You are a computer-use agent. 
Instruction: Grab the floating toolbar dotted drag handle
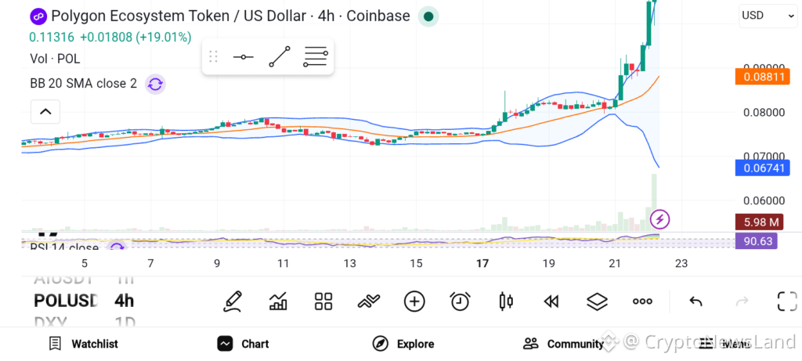pyautogui.click(x=213, y=56)
